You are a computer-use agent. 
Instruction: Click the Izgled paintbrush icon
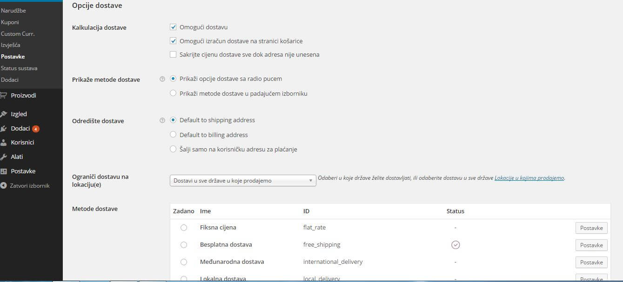[4, 114]
